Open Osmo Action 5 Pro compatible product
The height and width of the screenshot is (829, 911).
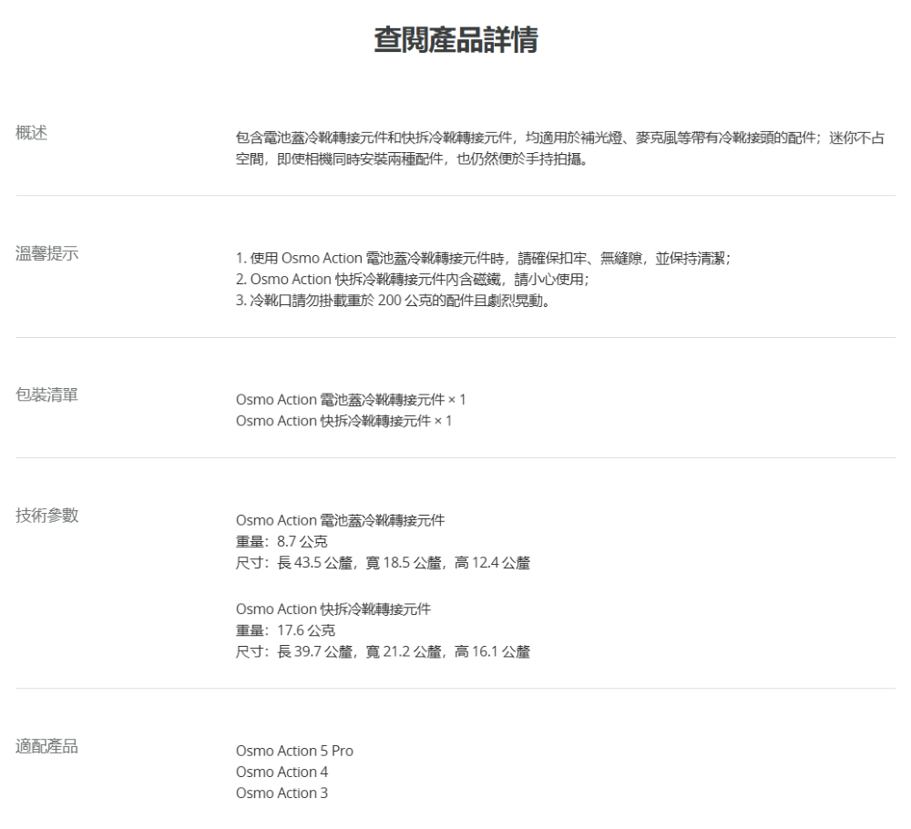(294, 751)
